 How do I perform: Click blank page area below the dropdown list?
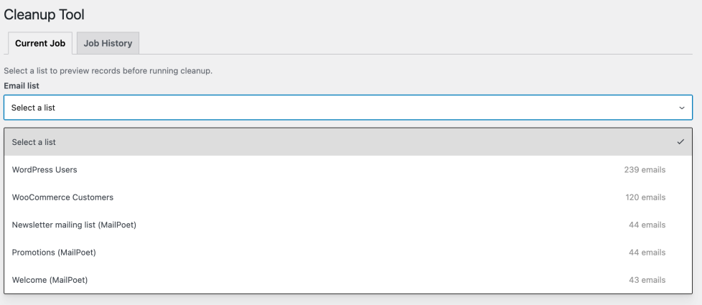350,299
